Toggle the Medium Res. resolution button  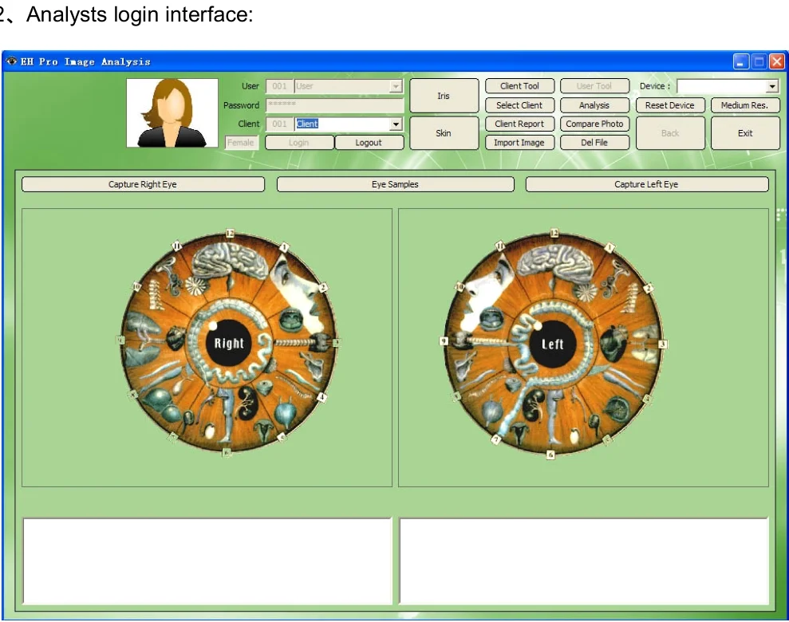point(744,105)
